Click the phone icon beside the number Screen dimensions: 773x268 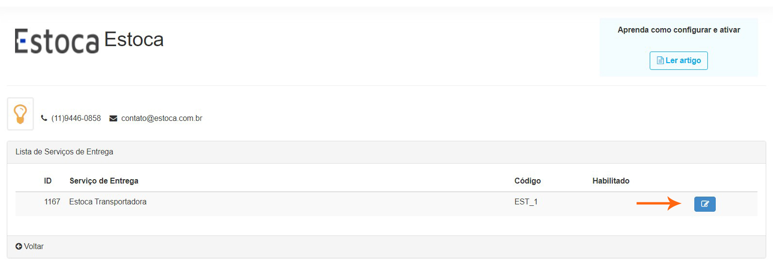click(44, 118)
